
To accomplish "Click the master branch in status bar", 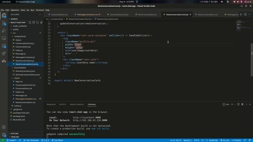I will click(11, 140).
